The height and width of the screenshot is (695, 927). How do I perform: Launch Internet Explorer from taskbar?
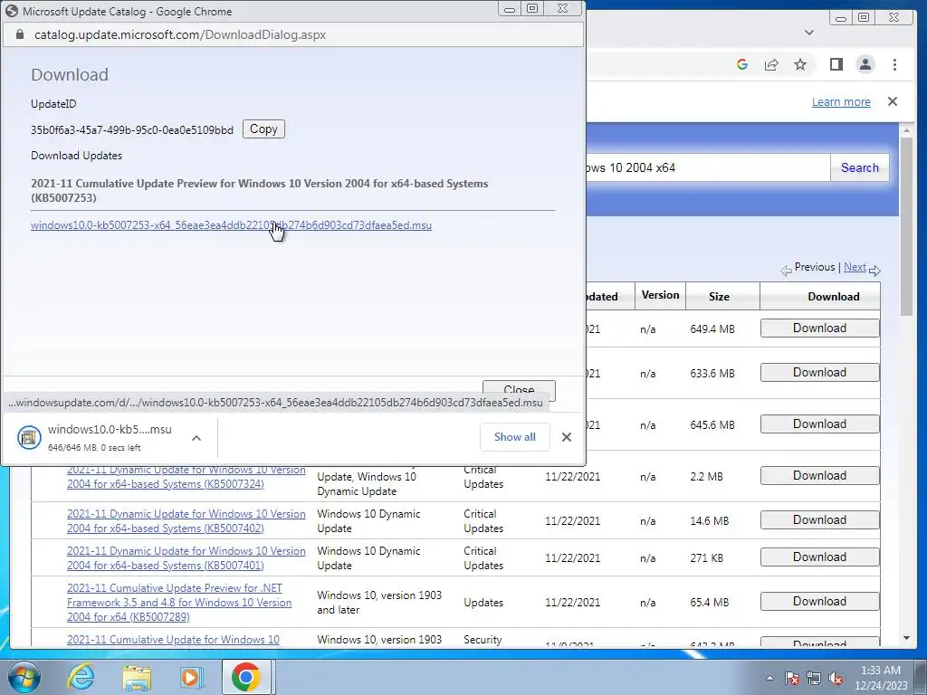pyautogui.click(x=81, y=677)
